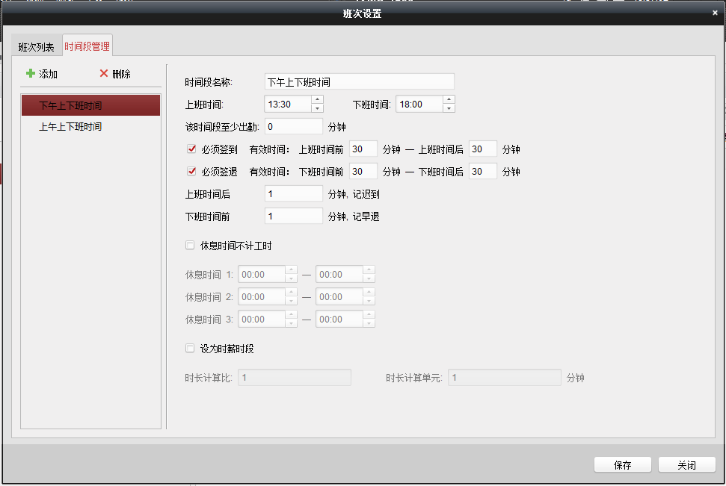Decrement 休息时间 3 start time stepper
The height and width of the screenshot is (486, 726).
coord(292,323)
